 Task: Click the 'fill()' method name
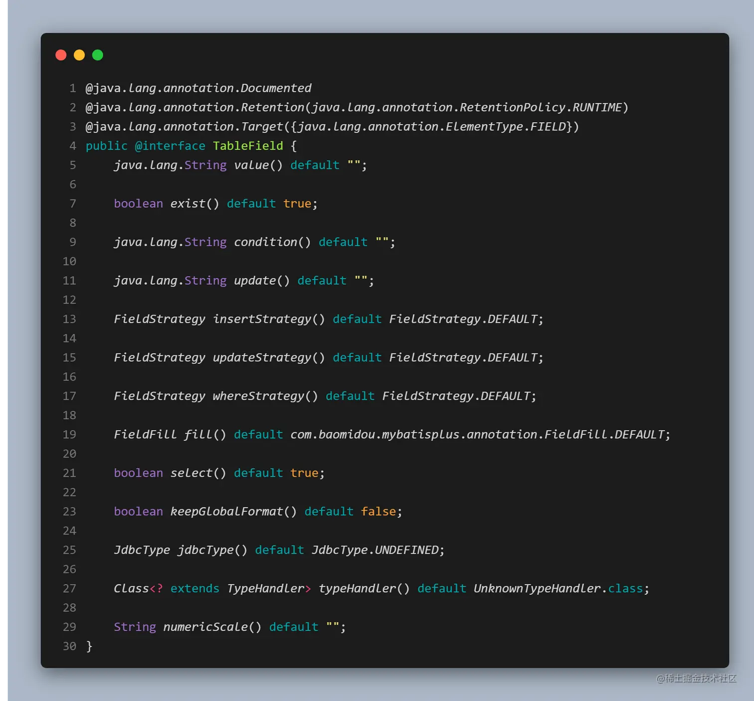tap(205, 434)
